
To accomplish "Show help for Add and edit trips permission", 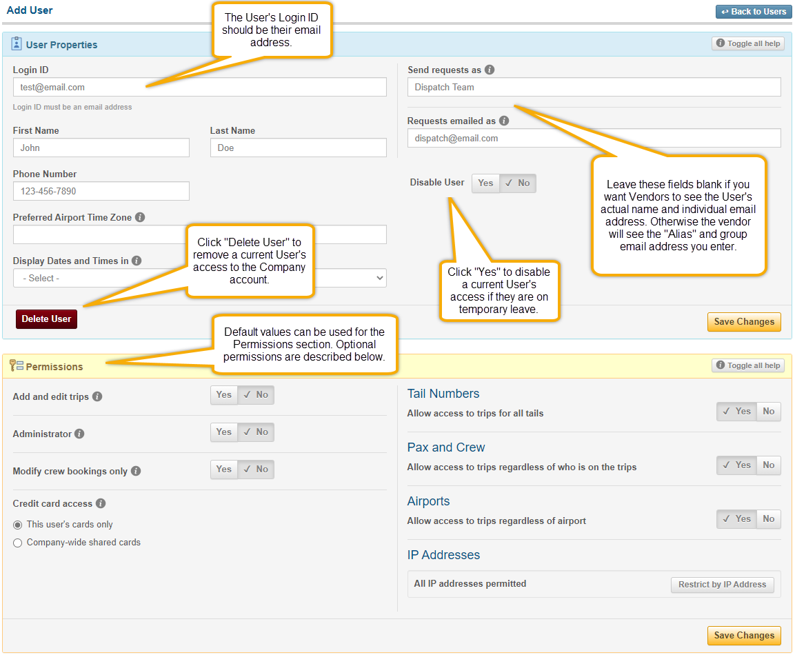I will [97, 397].
